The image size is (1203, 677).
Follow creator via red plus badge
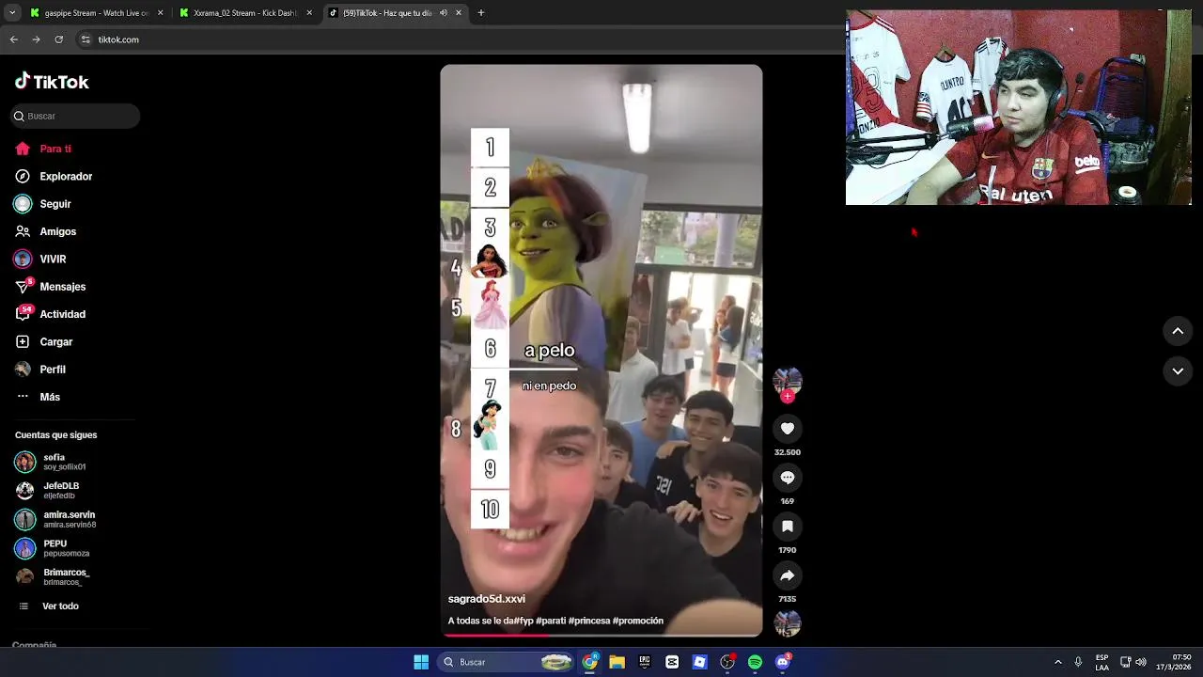tap(788, 397)
